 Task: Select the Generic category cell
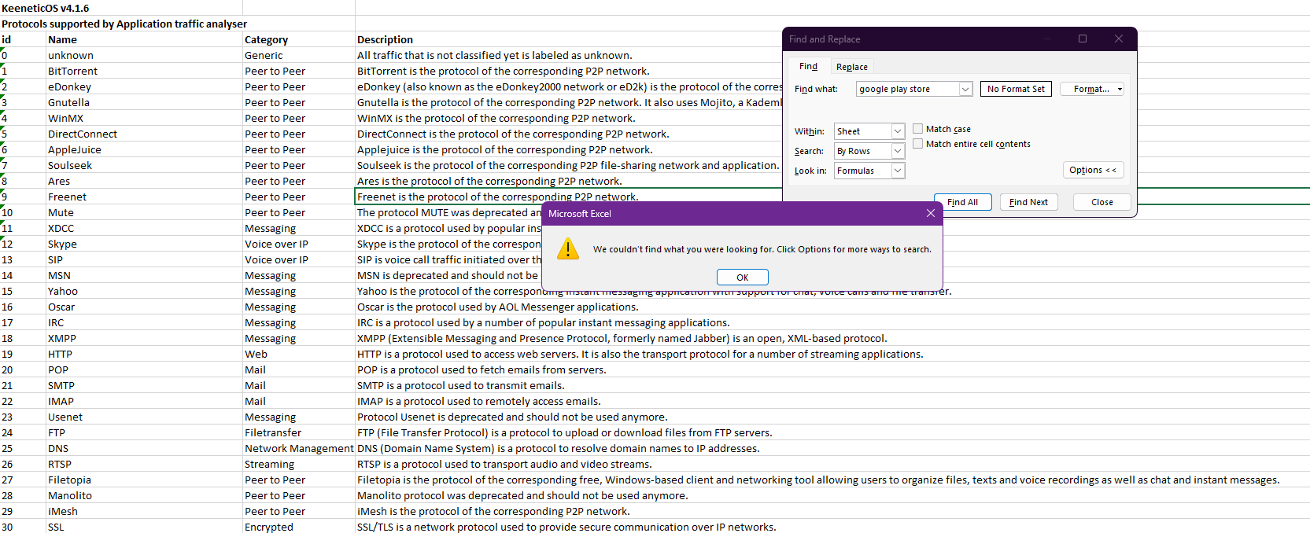[299, 55]
